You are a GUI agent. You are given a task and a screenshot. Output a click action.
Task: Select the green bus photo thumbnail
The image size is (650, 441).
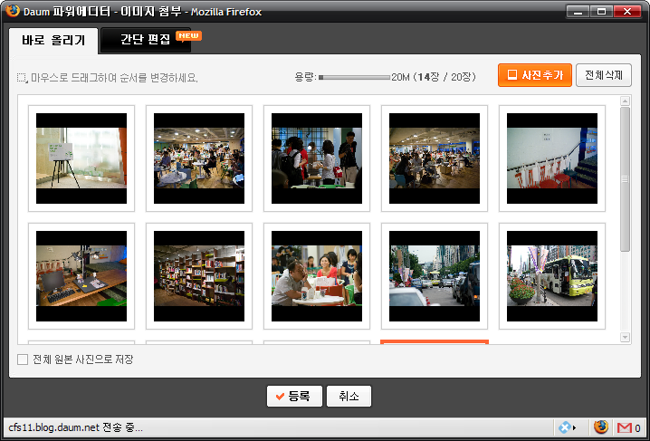(552, 276)
